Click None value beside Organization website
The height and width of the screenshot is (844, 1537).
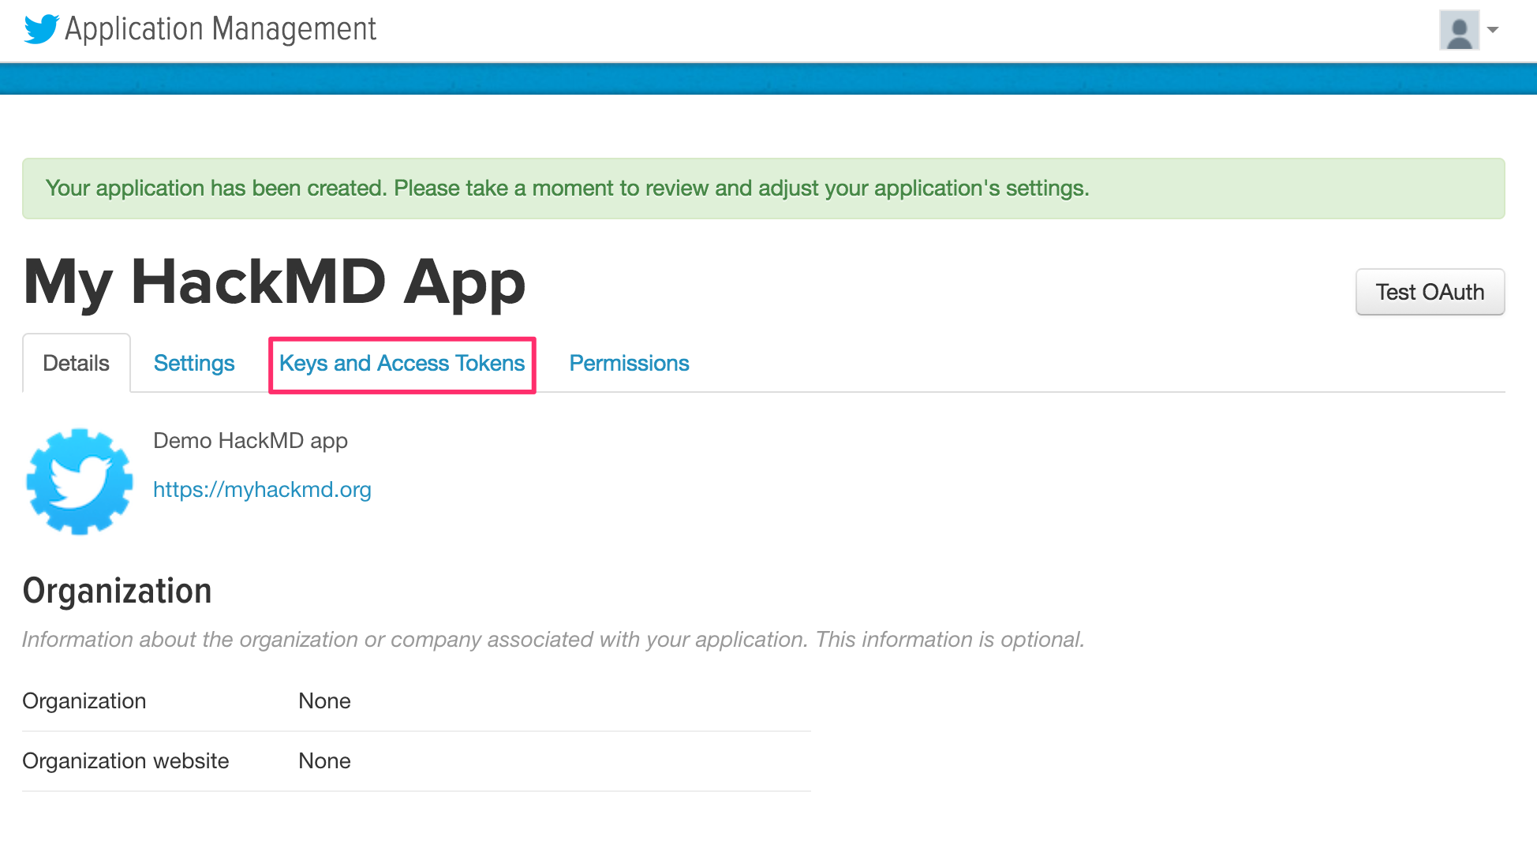click(324, 761)
